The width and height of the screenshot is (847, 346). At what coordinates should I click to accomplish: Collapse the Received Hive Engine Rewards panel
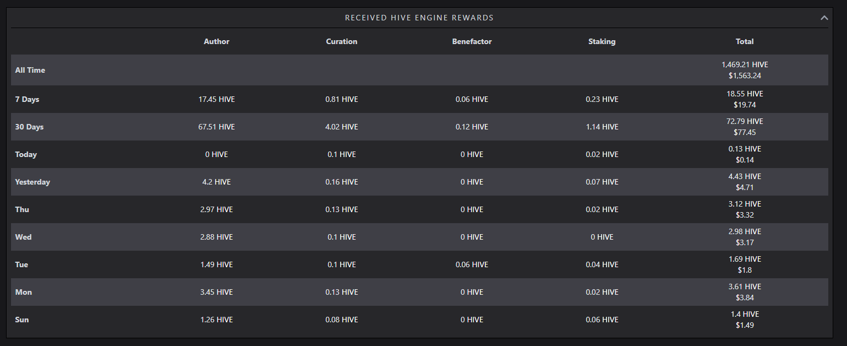pyautogui.click(x=824, y=18)
